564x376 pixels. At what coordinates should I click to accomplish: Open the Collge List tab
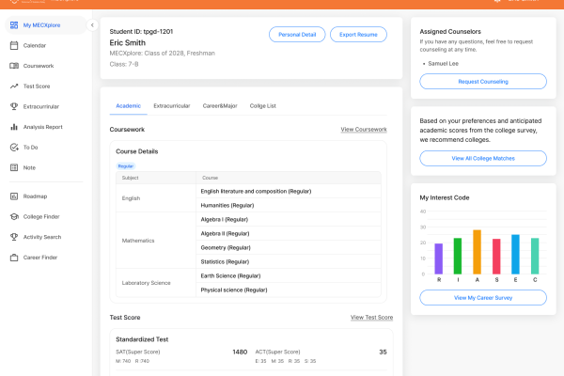tap(263, 106)
